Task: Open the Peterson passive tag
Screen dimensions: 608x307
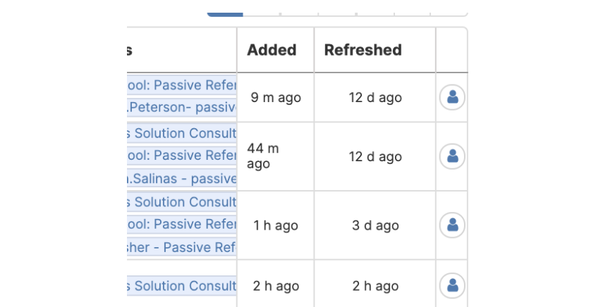Action: pos(182,107)
